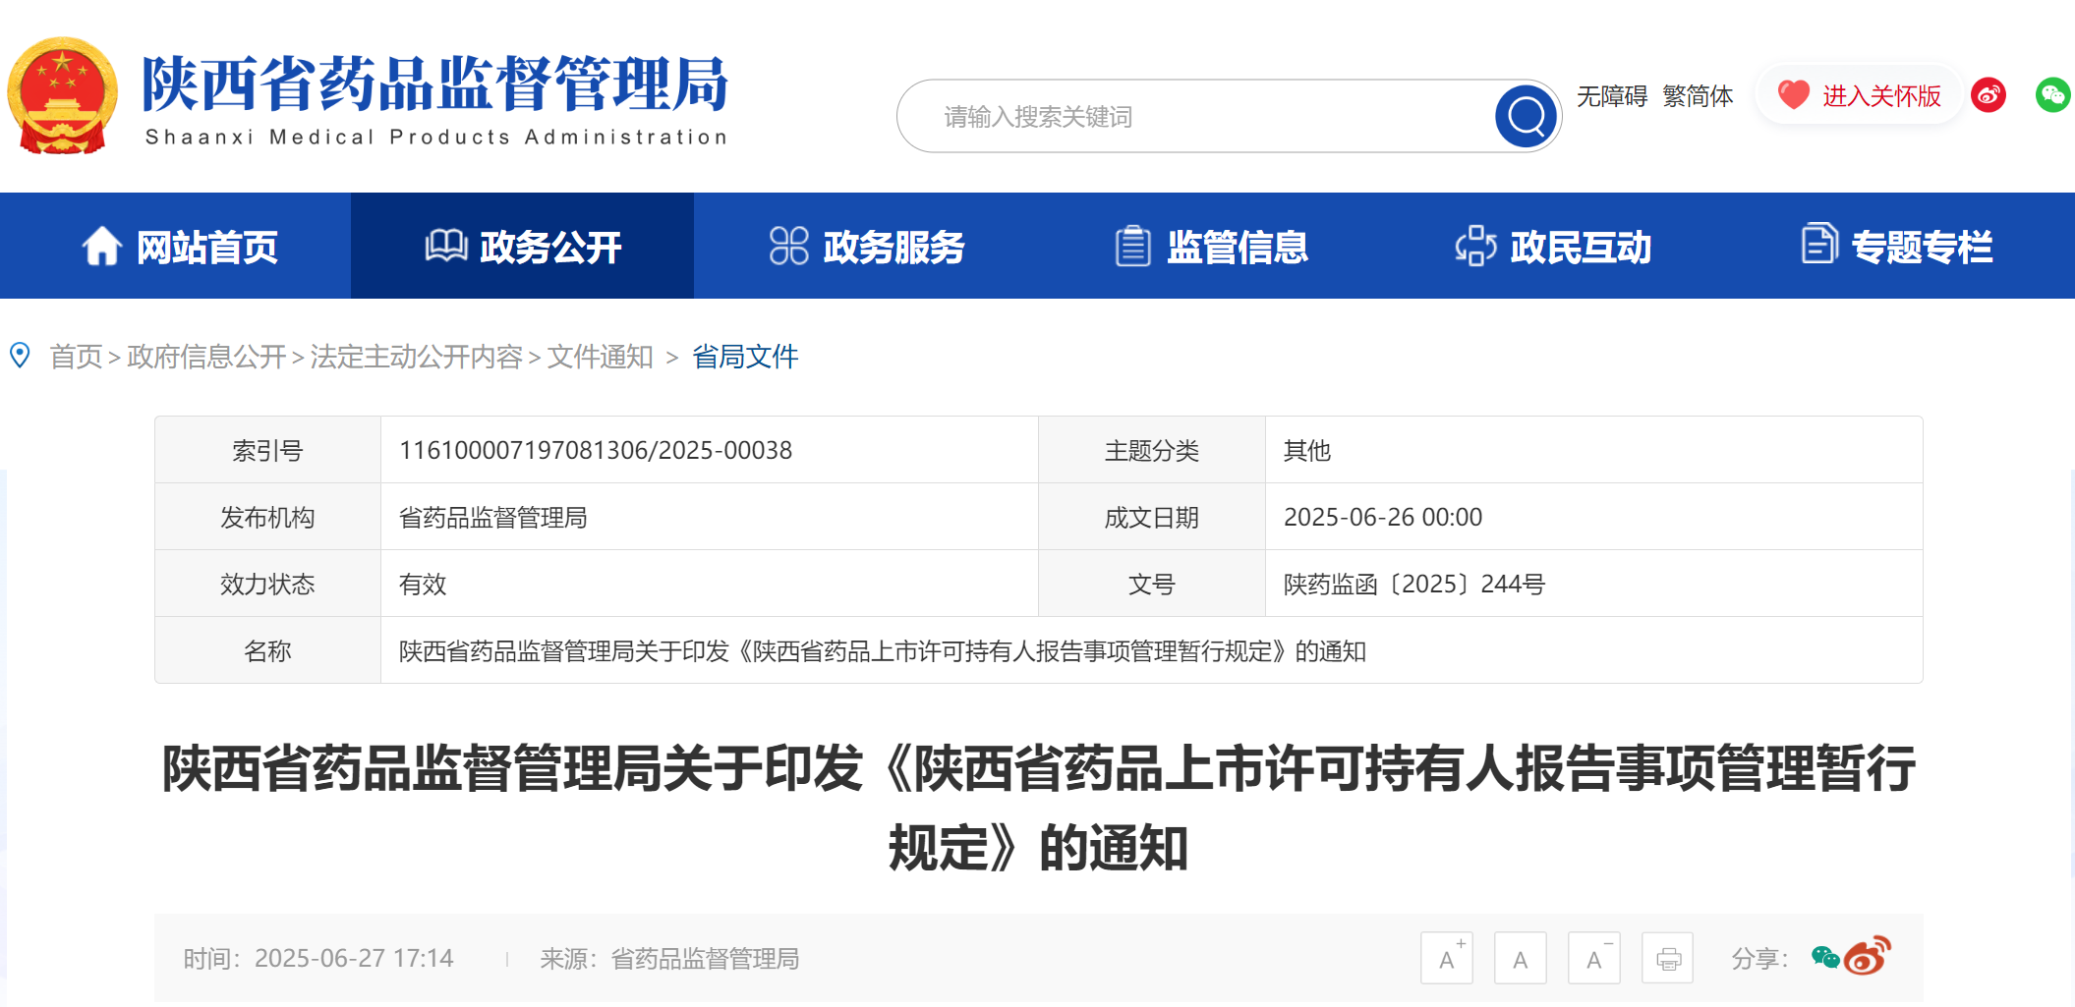Go to 监管信息 navigation menu
The width and height of the screenshot is (2075, 1007).
point(1212,247)
